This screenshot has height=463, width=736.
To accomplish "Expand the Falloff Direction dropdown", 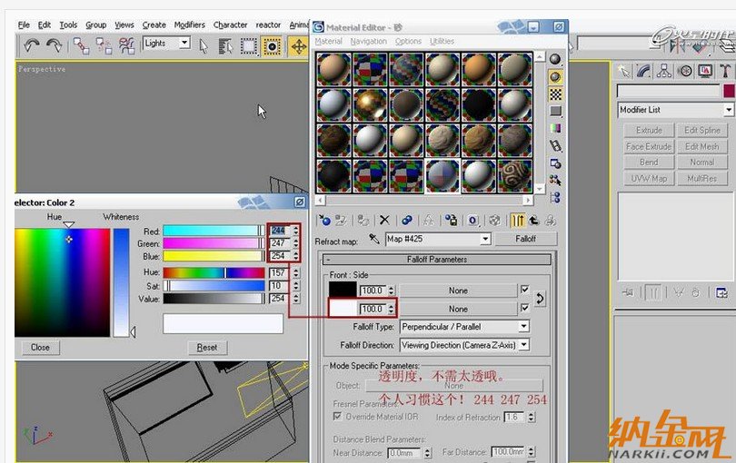I will coord(523,345).
